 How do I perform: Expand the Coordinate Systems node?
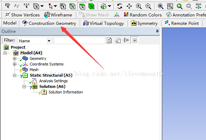pyautogui.click(x=14, y=64)
